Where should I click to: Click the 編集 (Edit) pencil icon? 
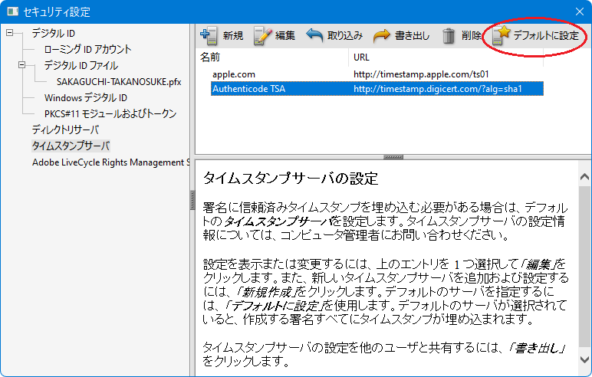pyautogui.click(x=262, y=35)
